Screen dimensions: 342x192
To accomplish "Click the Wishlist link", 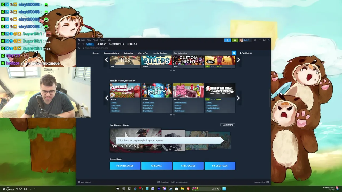I will point(246,53).
